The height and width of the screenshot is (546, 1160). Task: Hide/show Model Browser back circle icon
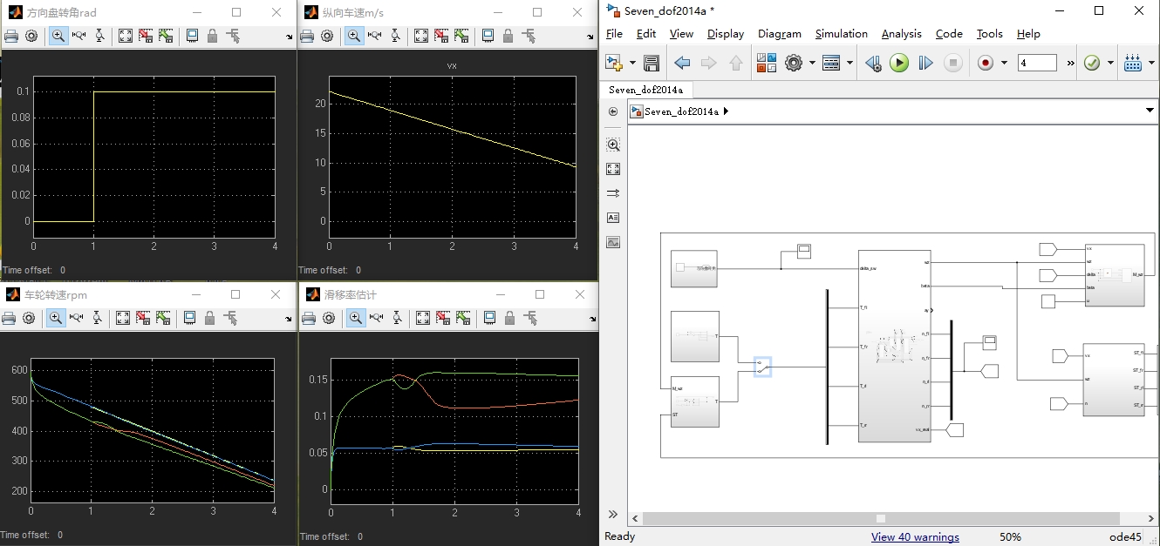[613, 111]
